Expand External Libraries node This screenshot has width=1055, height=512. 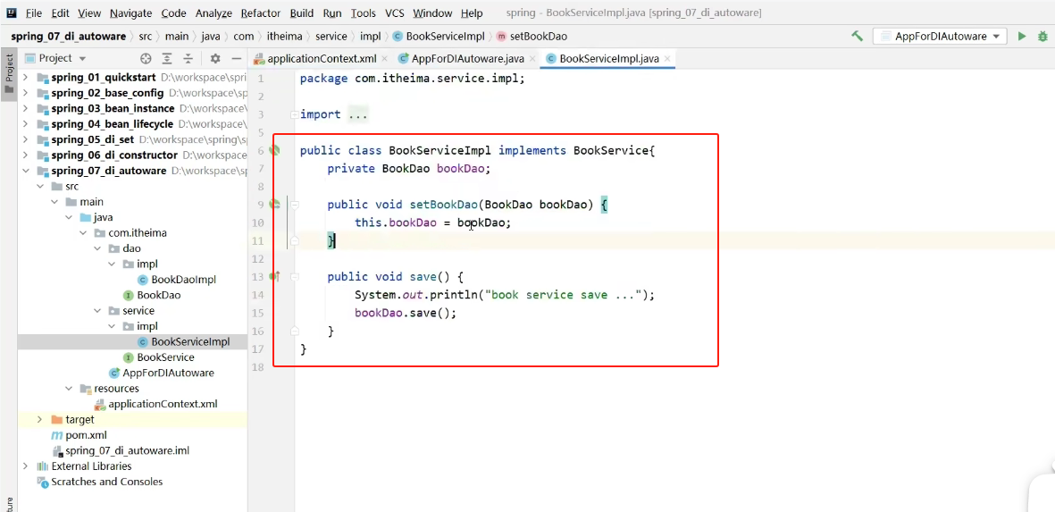coord(26,466)
